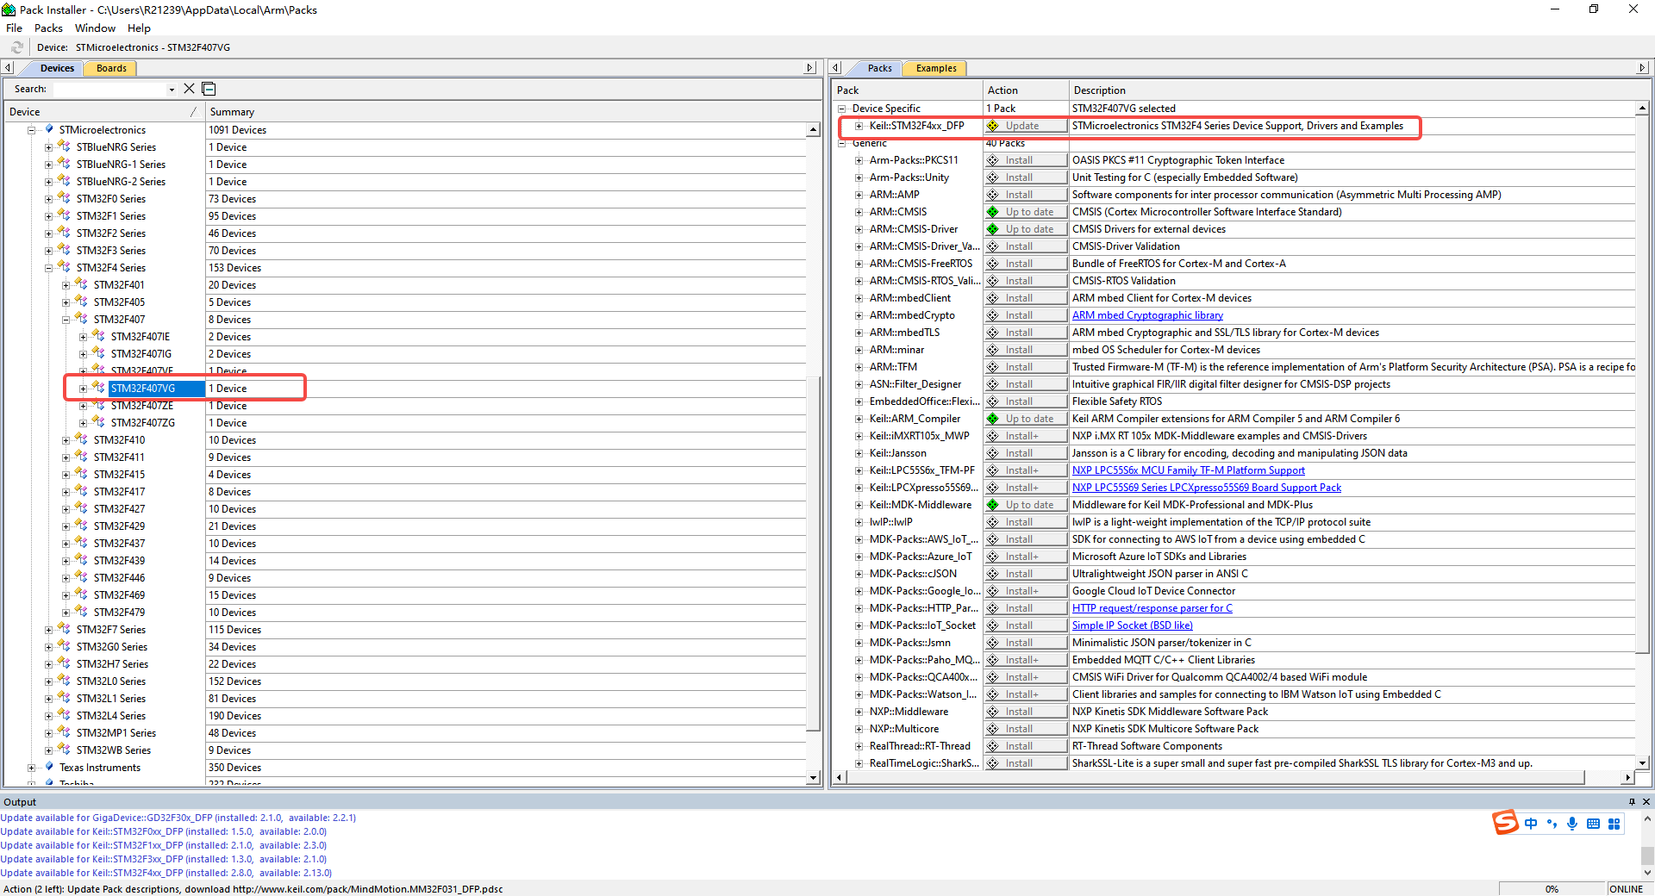This screenshot has width=1655, height=896.
Task: Click the refresh packs toolbar icon
Action: [17, 47]
